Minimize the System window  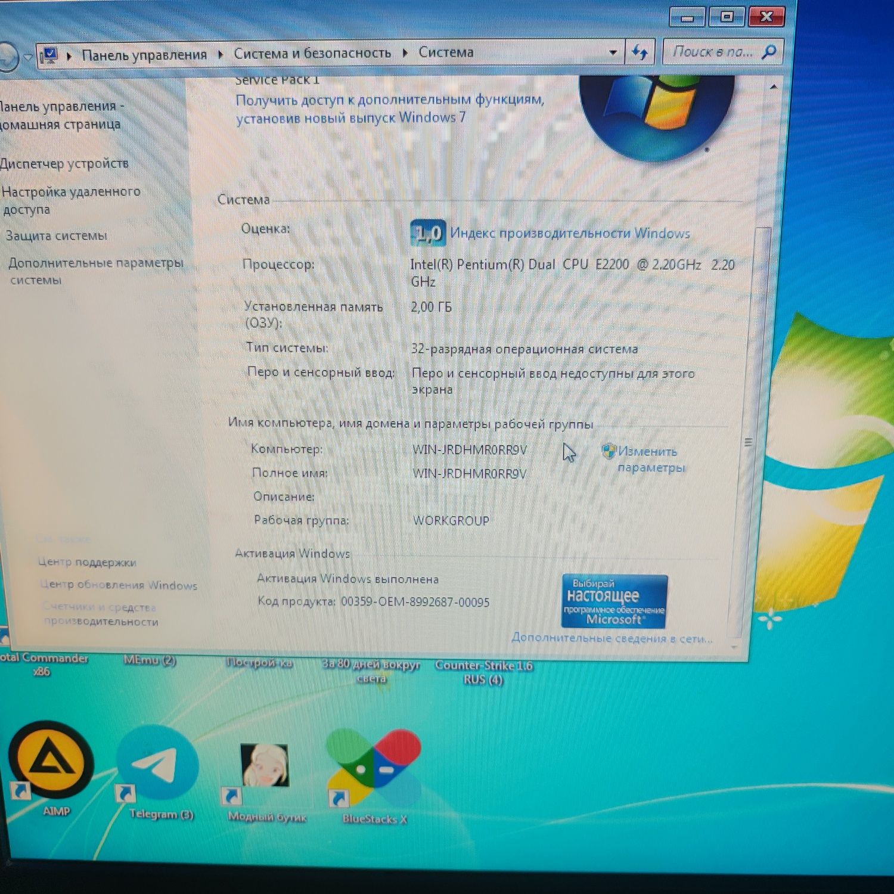click(x=687, y=17)
